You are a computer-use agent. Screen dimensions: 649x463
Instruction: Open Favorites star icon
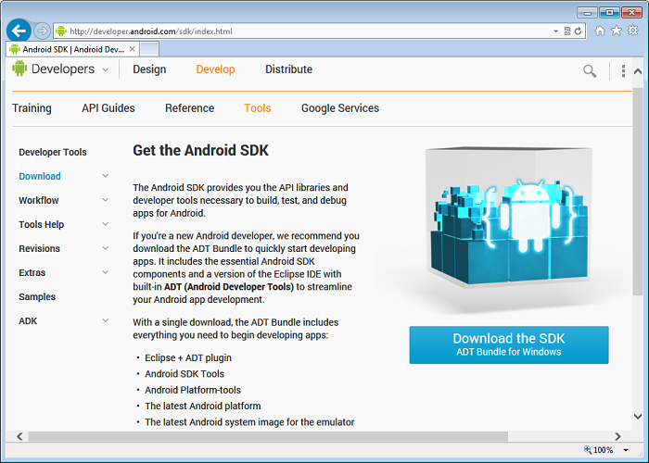(617, 31)
